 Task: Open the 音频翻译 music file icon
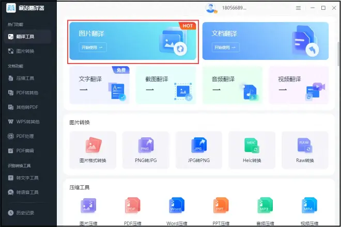tap(251, 92)
